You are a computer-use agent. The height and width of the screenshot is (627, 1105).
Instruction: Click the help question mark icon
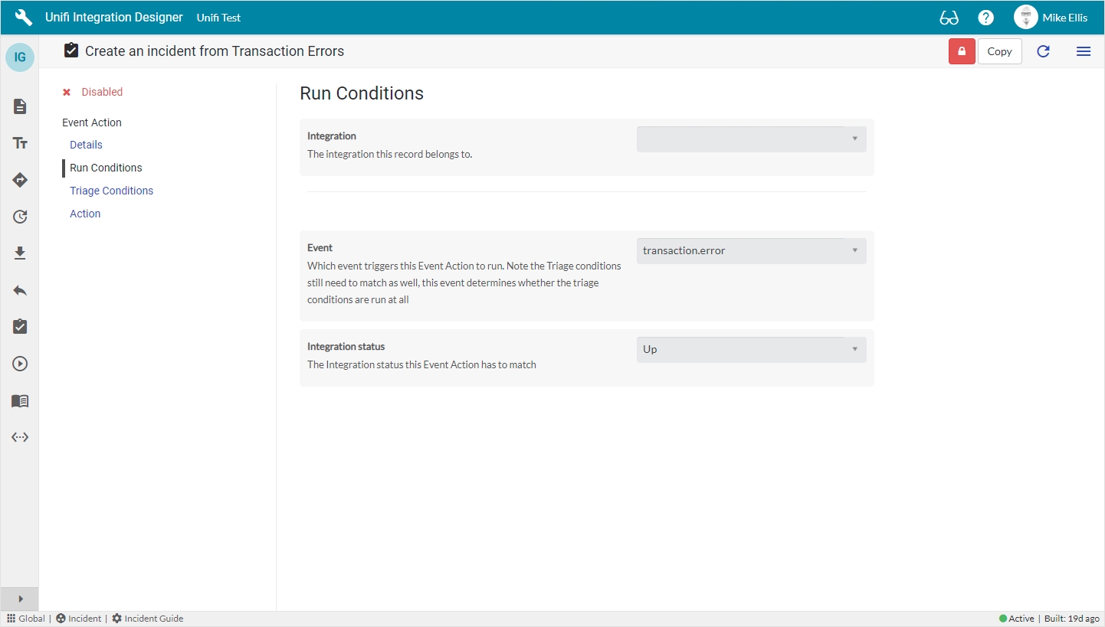click(986, 18)
